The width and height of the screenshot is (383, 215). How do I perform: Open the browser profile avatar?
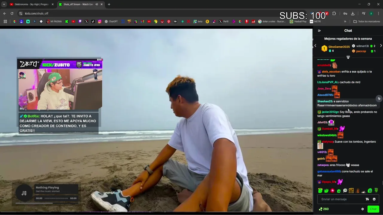click(371, 13)
